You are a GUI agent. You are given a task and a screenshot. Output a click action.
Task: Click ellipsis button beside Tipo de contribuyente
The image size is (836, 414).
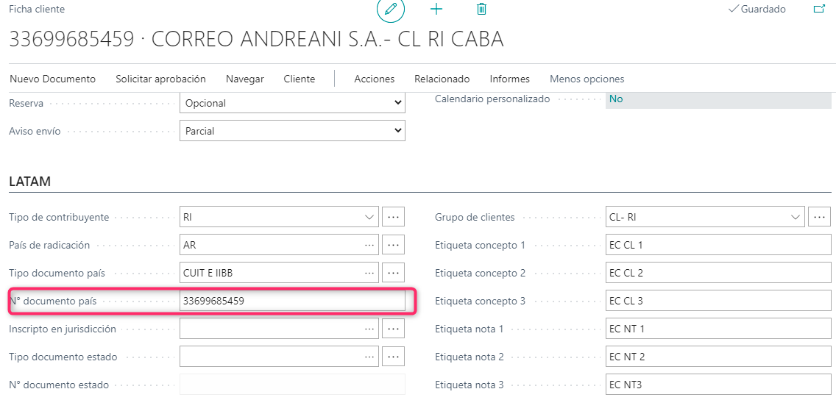394,218
